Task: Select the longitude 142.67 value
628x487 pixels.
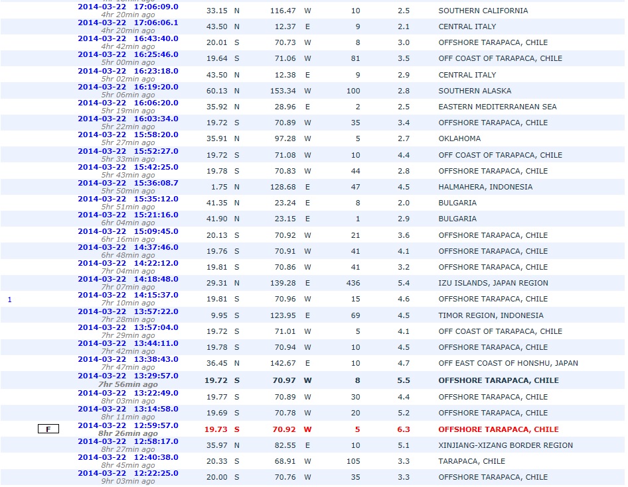Action: click(283, 364)
